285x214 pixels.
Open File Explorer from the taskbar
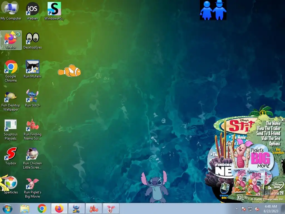(x=25, y=209)
